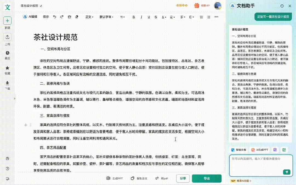
Task: Open the assistant history clock icon
Action: pyautogui.click(x=282, y=6)
